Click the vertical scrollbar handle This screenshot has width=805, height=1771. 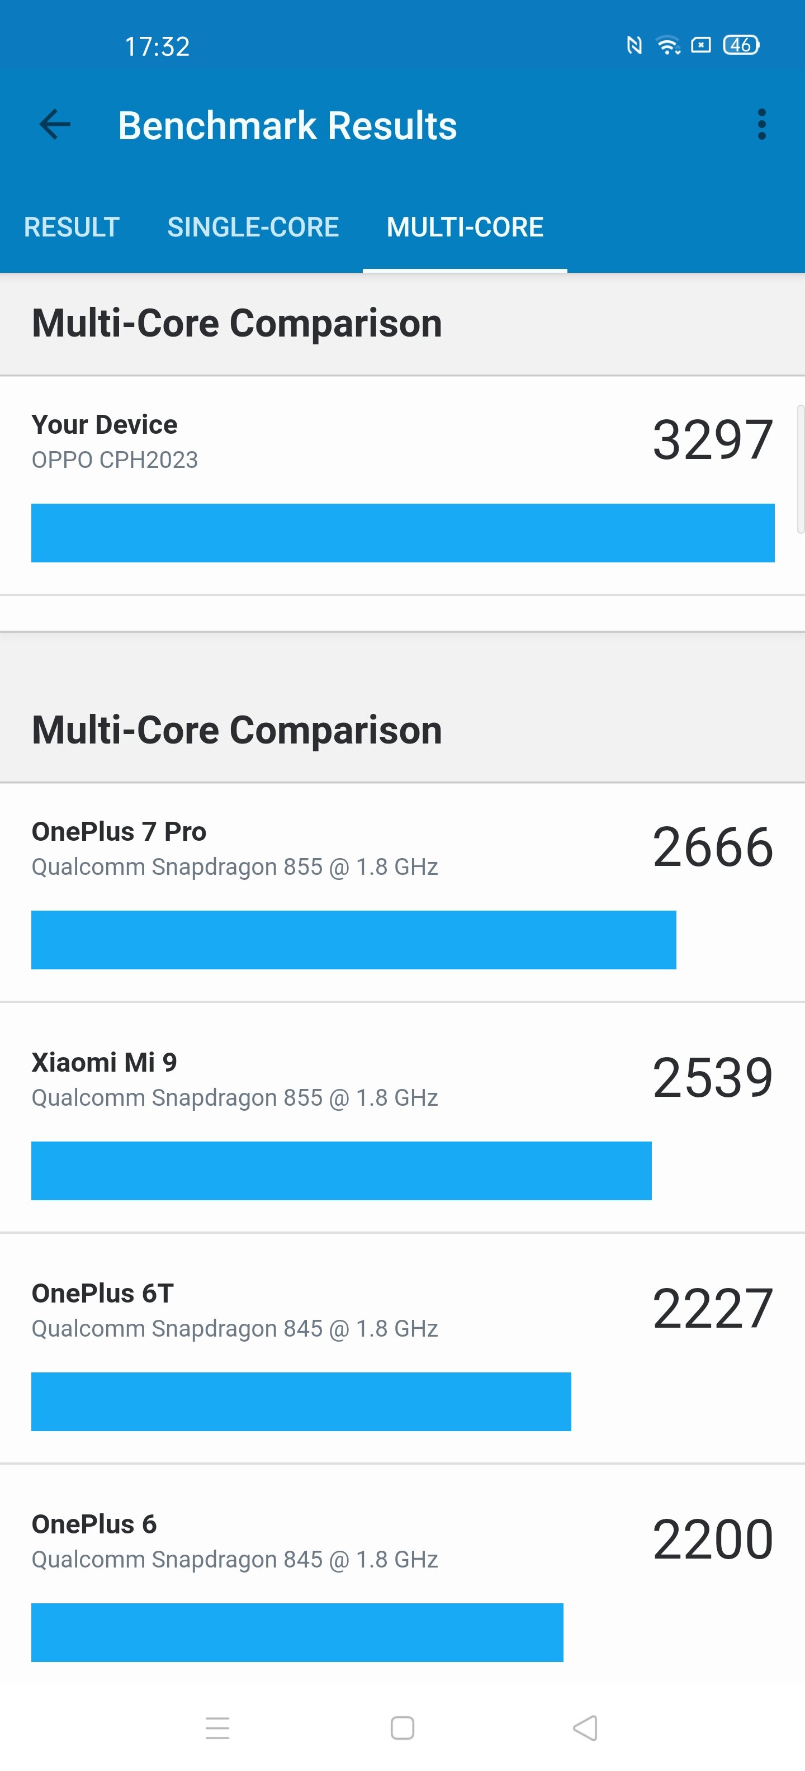(x=800, y=470)
